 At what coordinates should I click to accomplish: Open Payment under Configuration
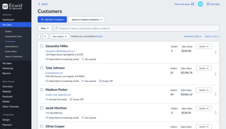(x=7, y=125)
